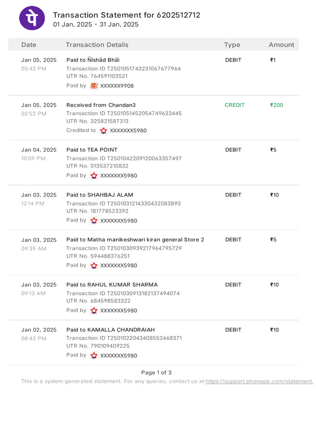Open the support.phonepe.com statement link
The image size is (316, 422).
pos(259,382)
